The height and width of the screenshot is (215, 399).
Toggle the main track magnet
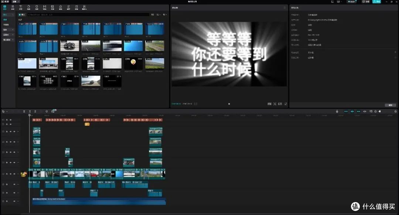(346, 112)
